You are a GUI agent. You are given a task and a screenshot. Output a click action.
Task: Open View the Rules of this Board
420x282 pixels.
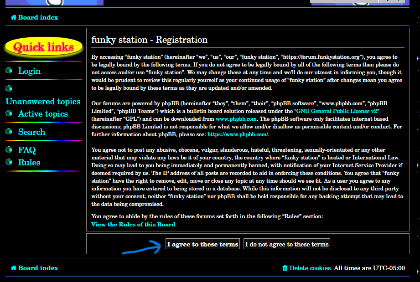click(134, 225)
